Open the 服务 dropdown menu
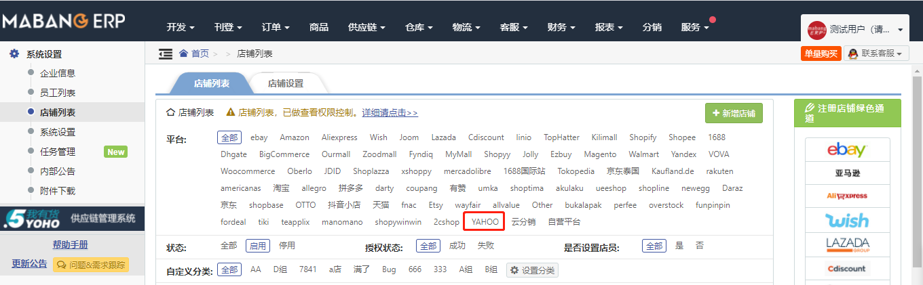This screenshot has height=285, width=923. 695,27
